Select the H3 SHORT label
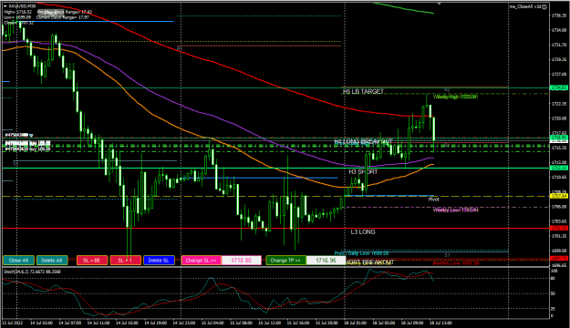570x328 pixels. coord(363,172)
